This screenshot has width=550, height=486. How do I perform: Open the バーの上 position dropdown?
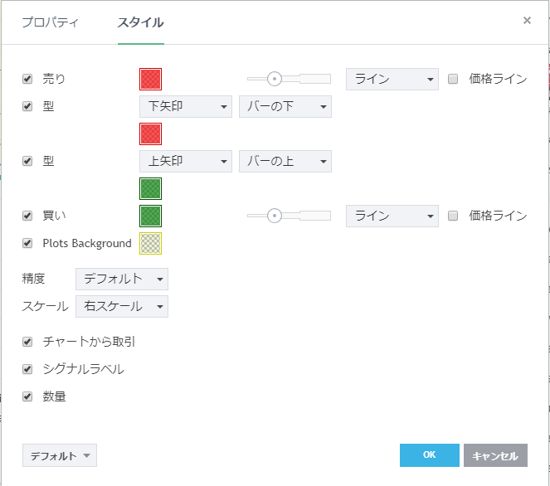click(285, 161)
